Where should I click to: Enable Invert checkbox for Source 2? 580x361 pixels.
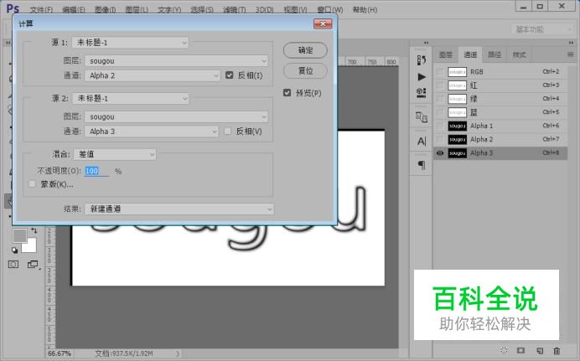tap(227, 131)
